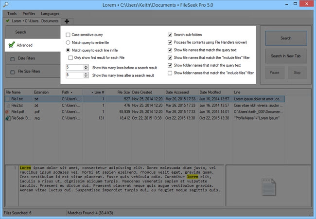Viewport: 316px width, 219px height.
Task: Click the File1.txt text file icon
Action: pos(8,99)
